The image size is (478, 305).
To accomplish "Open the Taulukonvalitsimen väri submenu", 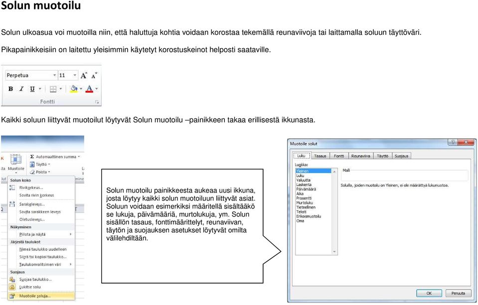I will [x=41, y=265].
